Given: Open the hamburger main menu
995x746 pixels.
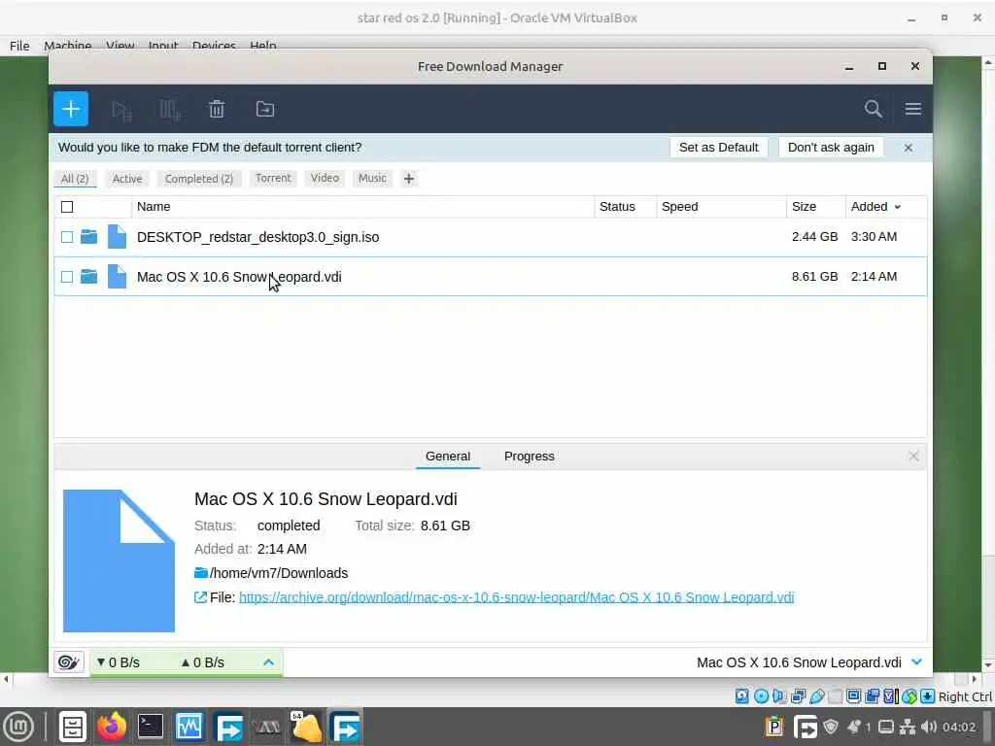Looking at the screenshot, I should [912, 109].
